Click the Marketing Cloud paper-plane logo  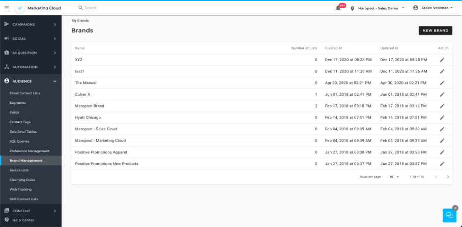pyautogui.click(x=20, y=8)
